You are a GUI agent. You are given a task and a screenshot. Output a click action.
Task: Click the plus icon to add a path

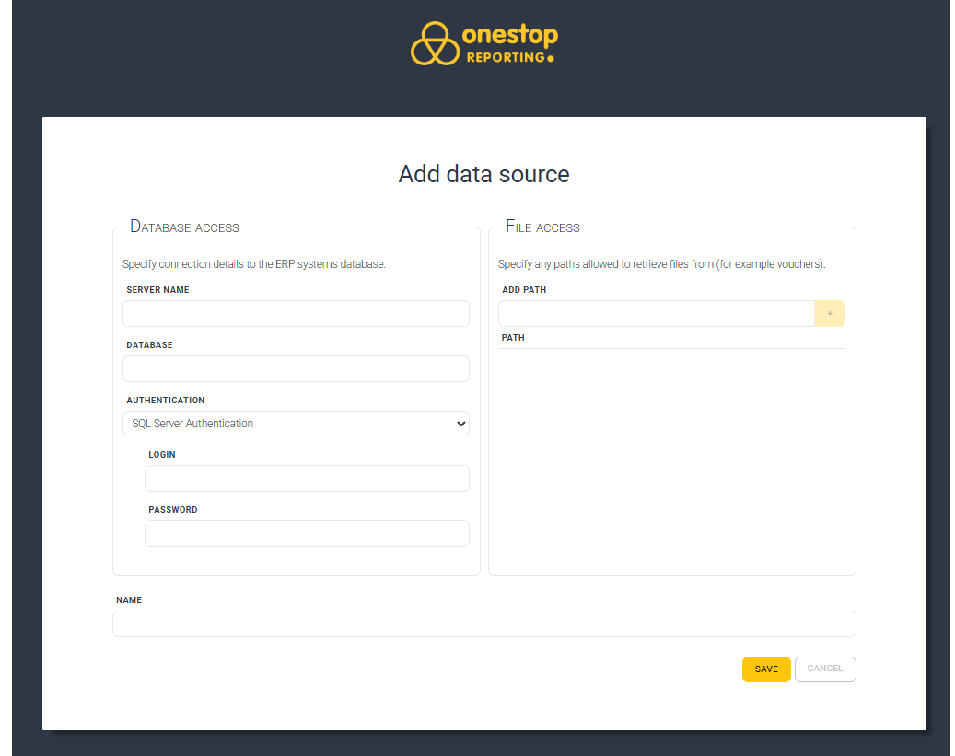(x=829, y=313)
